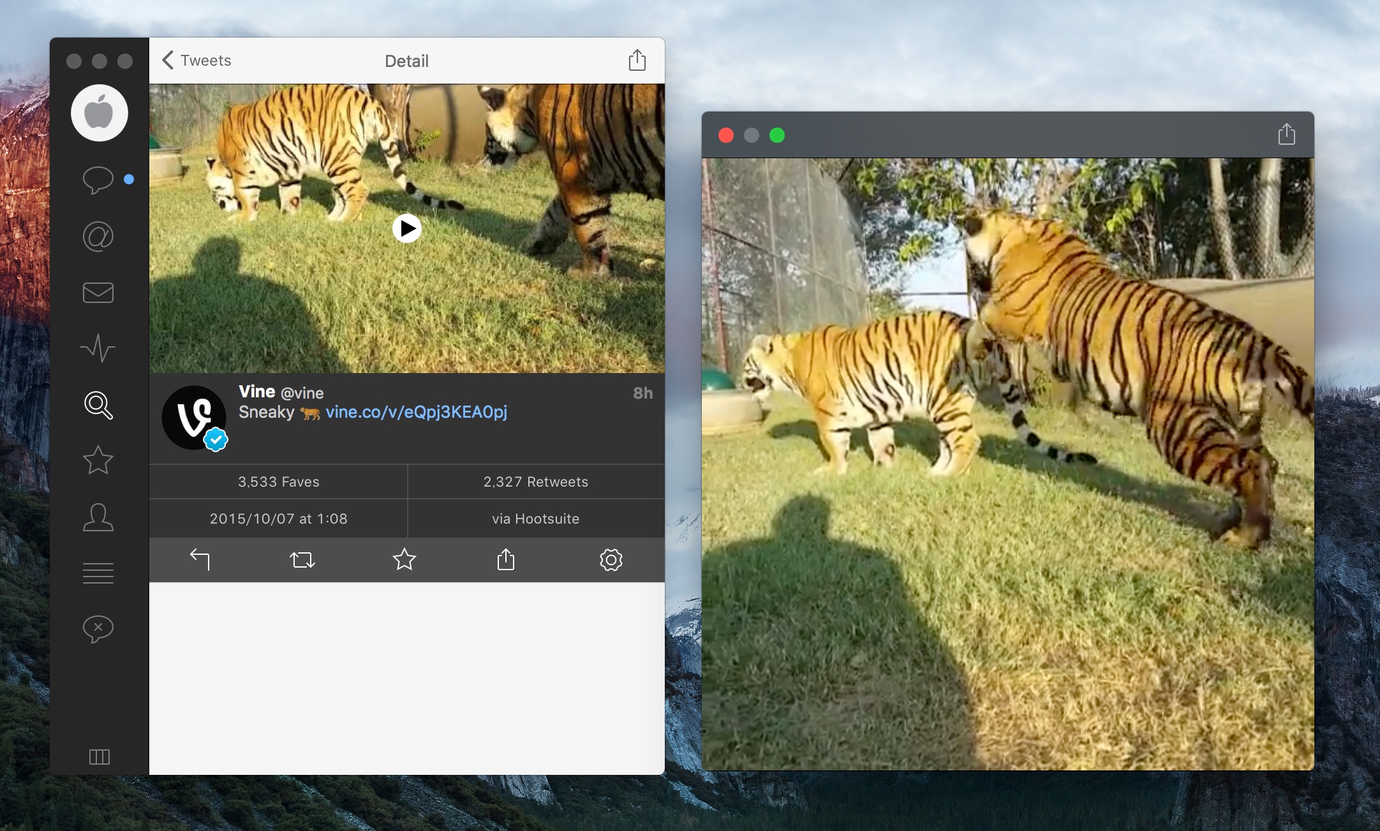View the 3,533 Faves list
1380x831 pixels.
tap(278, 482)
